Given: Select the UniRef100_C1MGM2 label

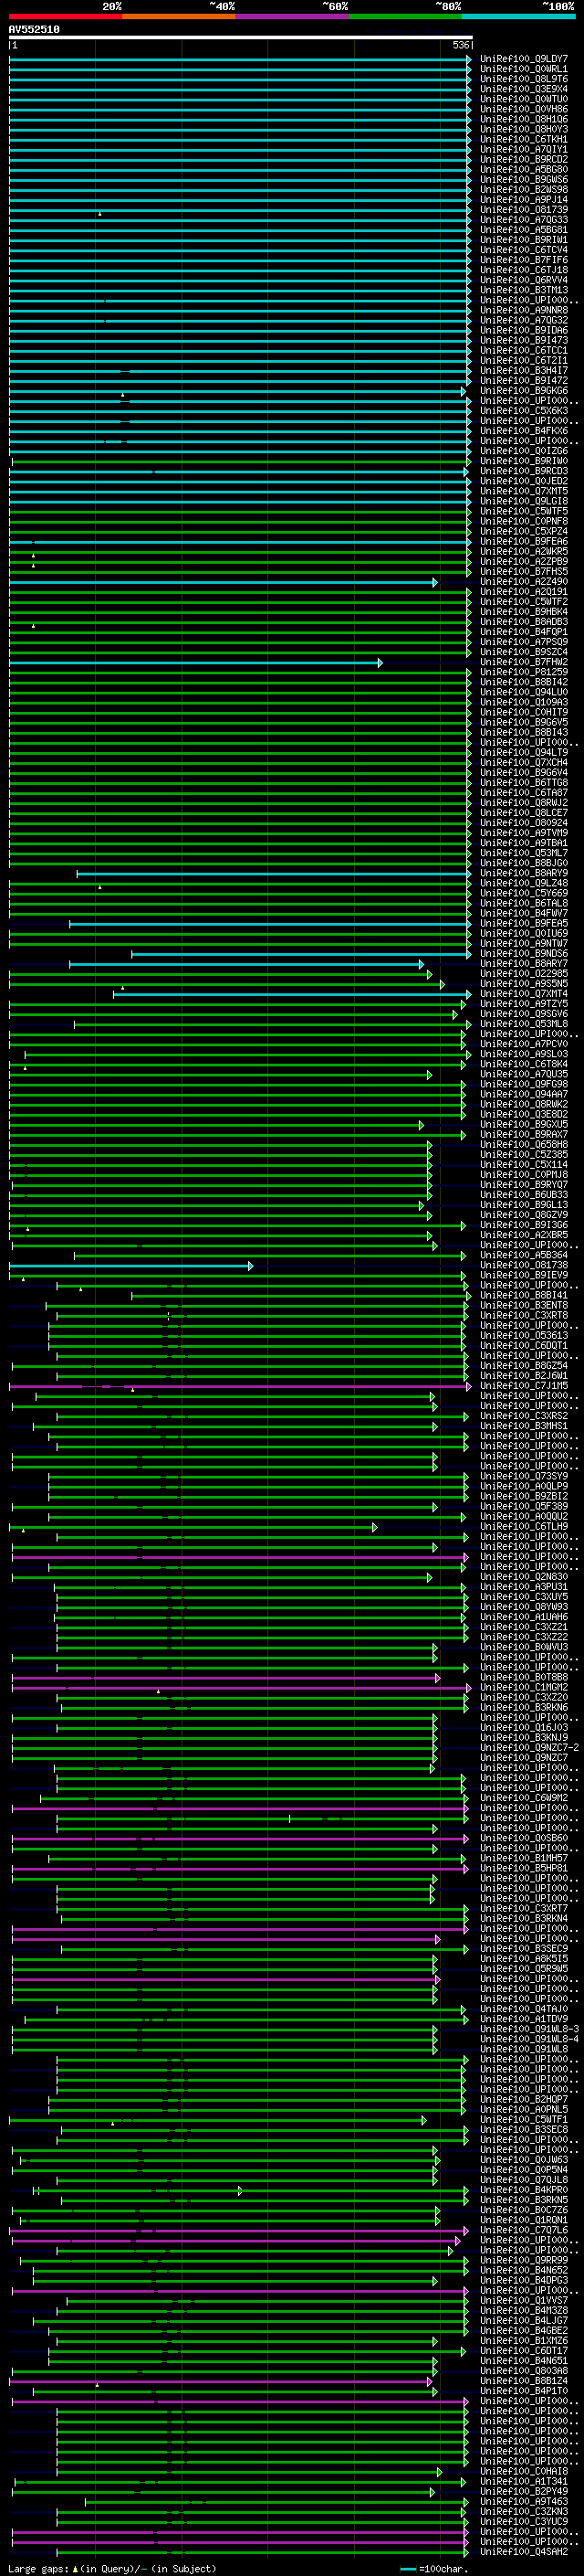Looking at the screenshot, I should point(524,1687).
